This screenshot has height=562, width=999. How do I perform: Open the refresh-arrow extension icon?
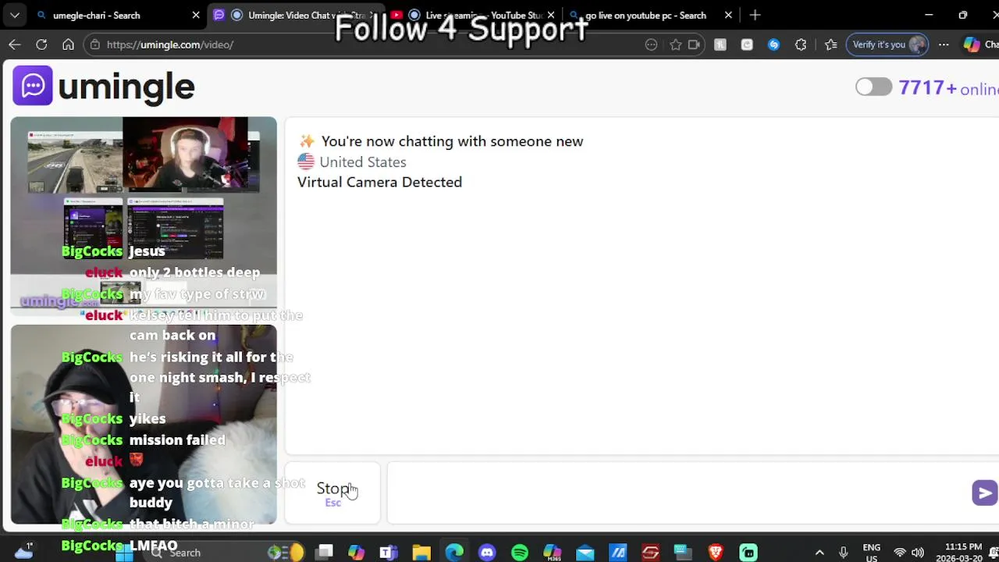click(x=747, y=44)
